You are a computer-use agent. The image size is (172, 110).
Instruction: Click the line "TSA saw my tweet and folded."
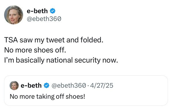coord(54,40)
